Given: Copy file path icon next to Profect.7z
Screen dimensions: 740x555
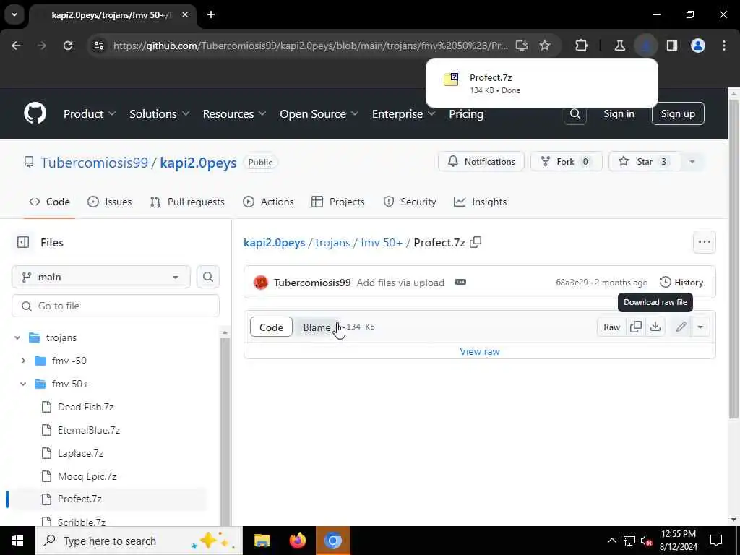Looking at the screenshot, I should click(476, 243).
